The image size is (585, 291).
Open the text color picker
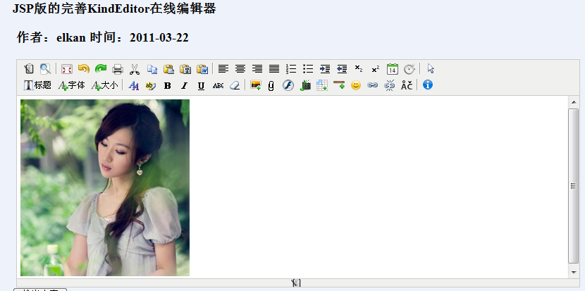(x=134, y=85)
